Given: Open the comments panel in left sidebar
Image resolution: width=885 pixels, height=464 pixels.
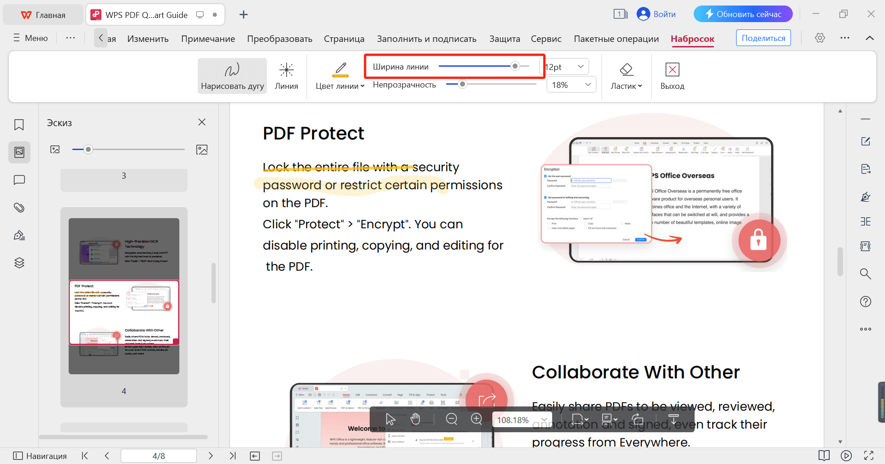Looking at the screenshot, I should [19, 180].
